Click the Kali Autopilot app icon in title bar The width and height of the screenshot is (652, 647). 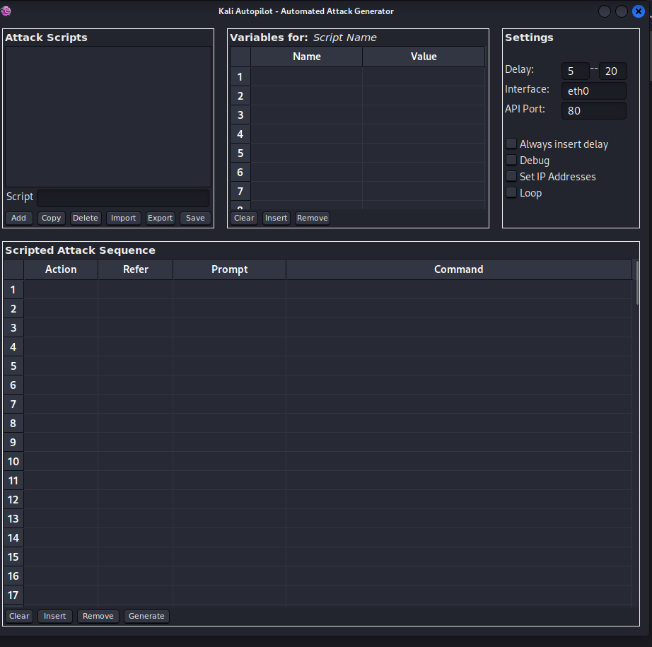(x=6, y=11)
